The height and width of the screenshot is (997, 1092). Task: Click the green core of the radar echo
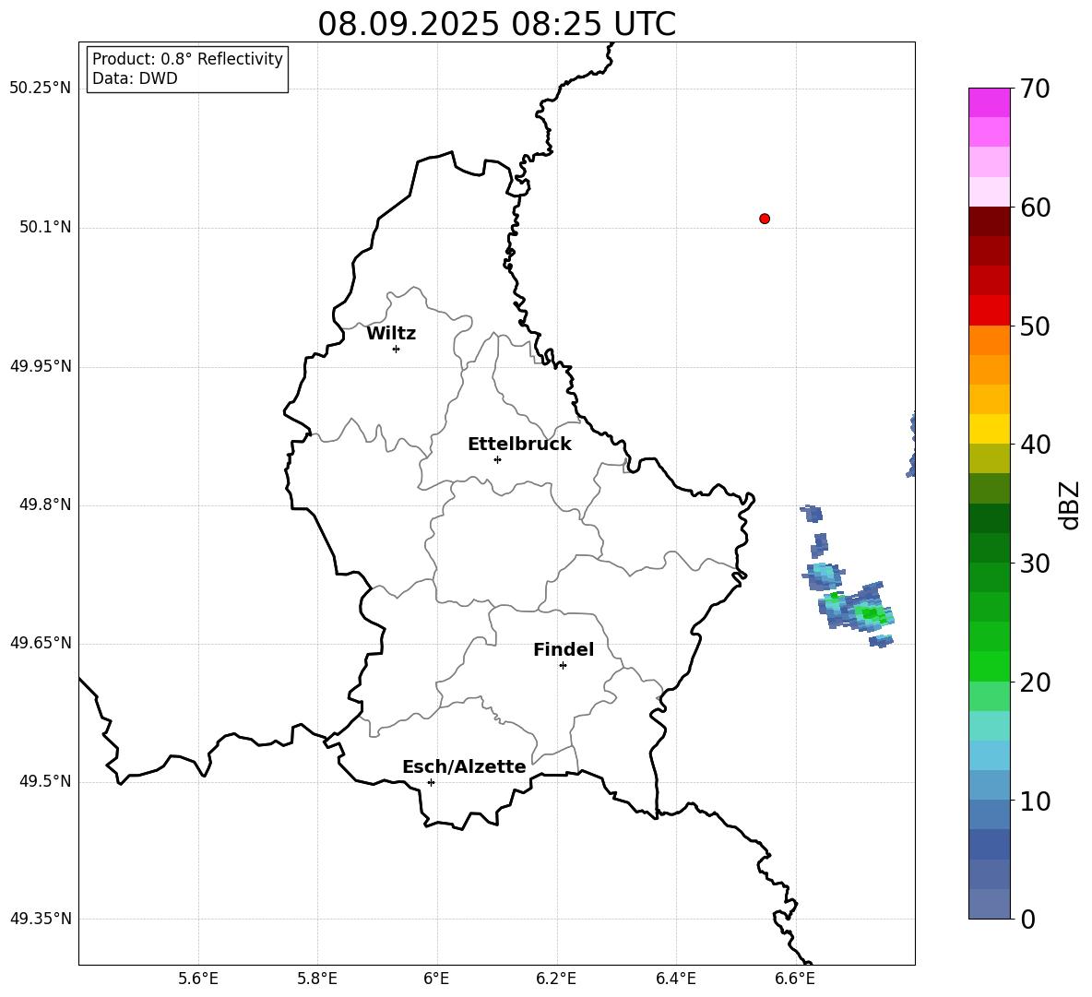click(x=869, y=613)
